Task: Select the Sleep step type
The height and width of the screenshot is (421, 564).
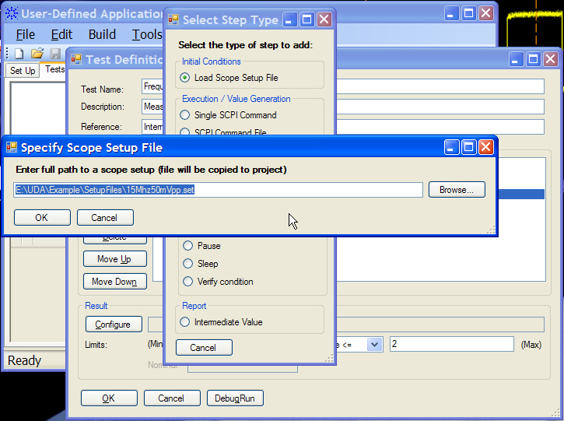Action: tap(187, 264)
